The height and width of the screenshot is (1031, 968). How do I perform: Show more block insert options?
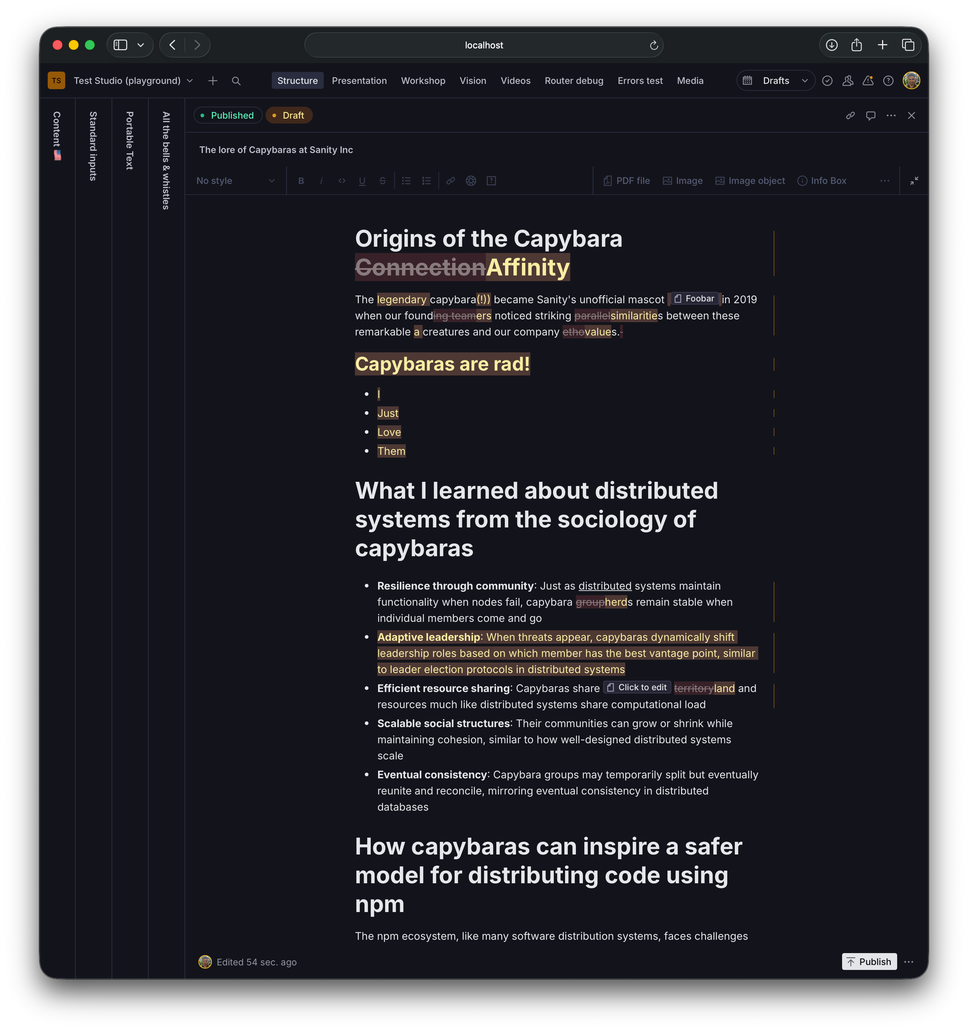pyautogui.click(x=885, y=180)
